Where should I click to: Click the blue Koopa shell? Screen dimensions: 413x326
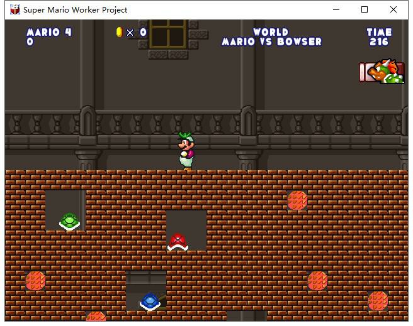(150, 302)
